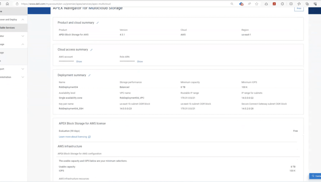Edit Deployment summary pencil icon
321x182 pixels.
click(89, 75)
